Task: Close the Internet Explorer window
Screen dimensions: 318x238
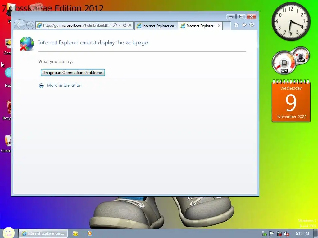Action: 251,17
